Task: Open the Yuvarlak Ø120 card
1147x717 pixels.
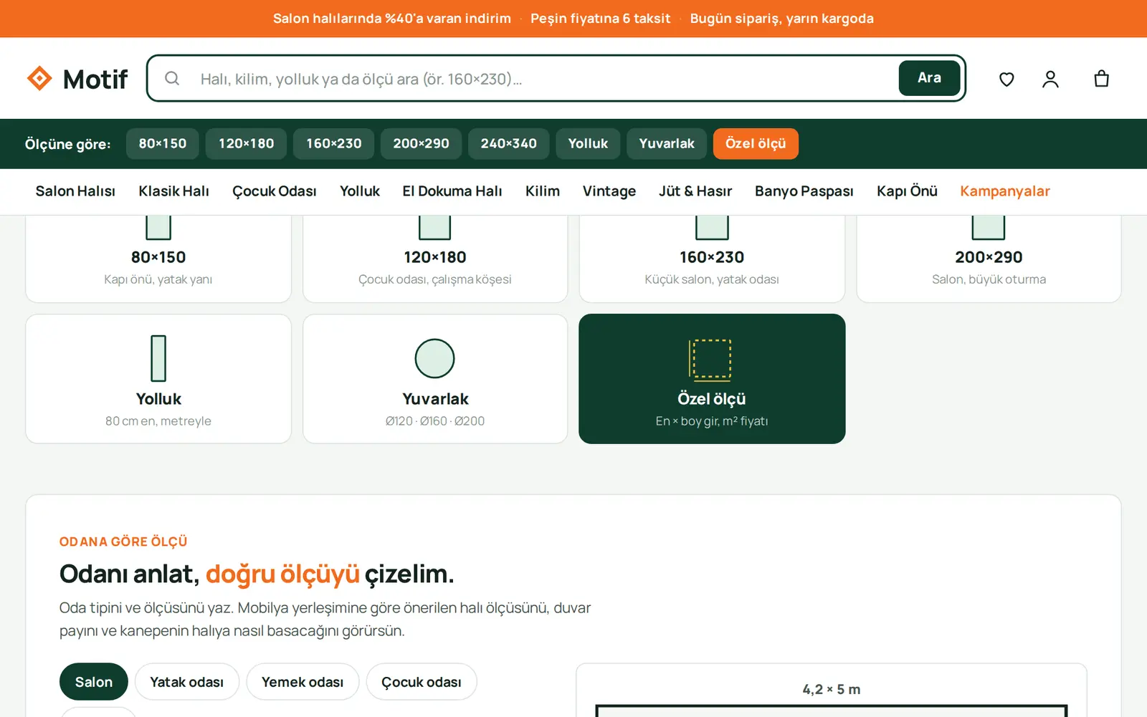Action: 435,379
